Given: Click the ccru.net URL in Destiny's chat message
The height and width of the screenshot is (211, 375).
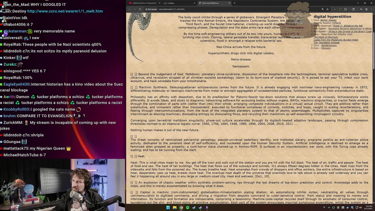Looking at the screenshot, I should (65, 11).
